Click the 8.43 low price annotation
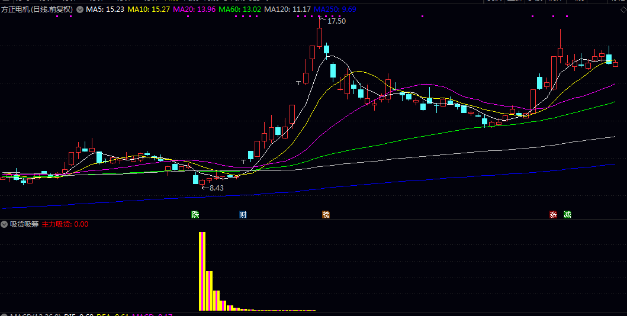This screenshot has width=627, height=316. click(x=214, y=188)
